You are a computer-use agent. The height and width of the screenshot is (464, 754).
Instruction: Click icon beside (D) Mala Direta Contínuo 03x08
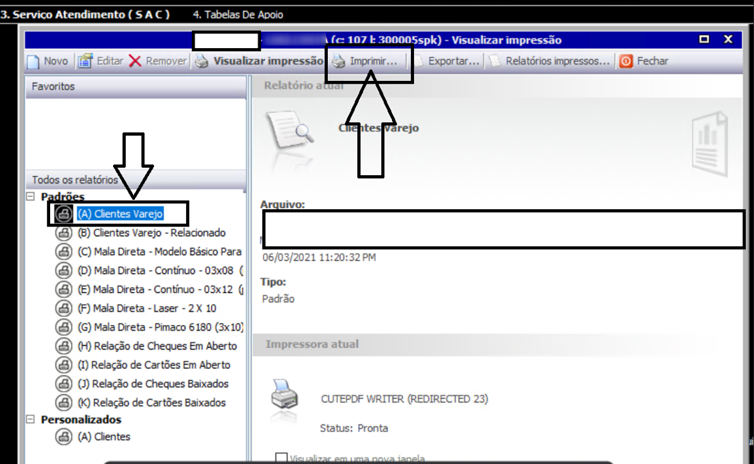pyautogui.click(x=64, y=270)
